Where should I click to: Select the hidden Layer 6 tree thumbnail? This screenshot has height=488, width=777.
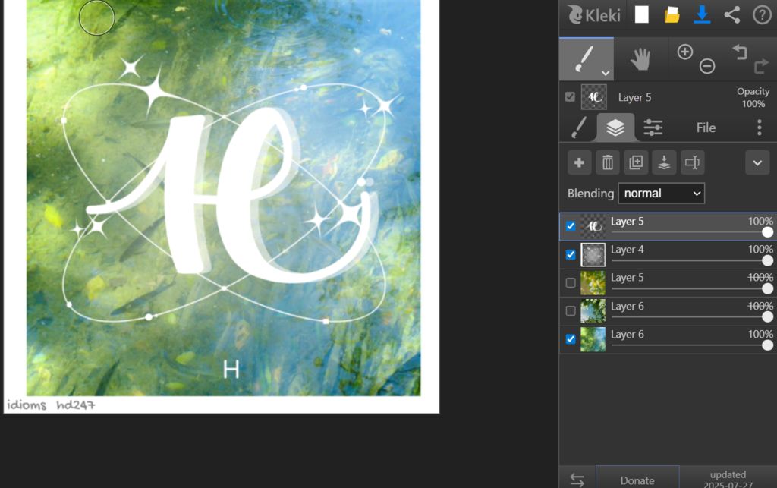tap(593, 311)
